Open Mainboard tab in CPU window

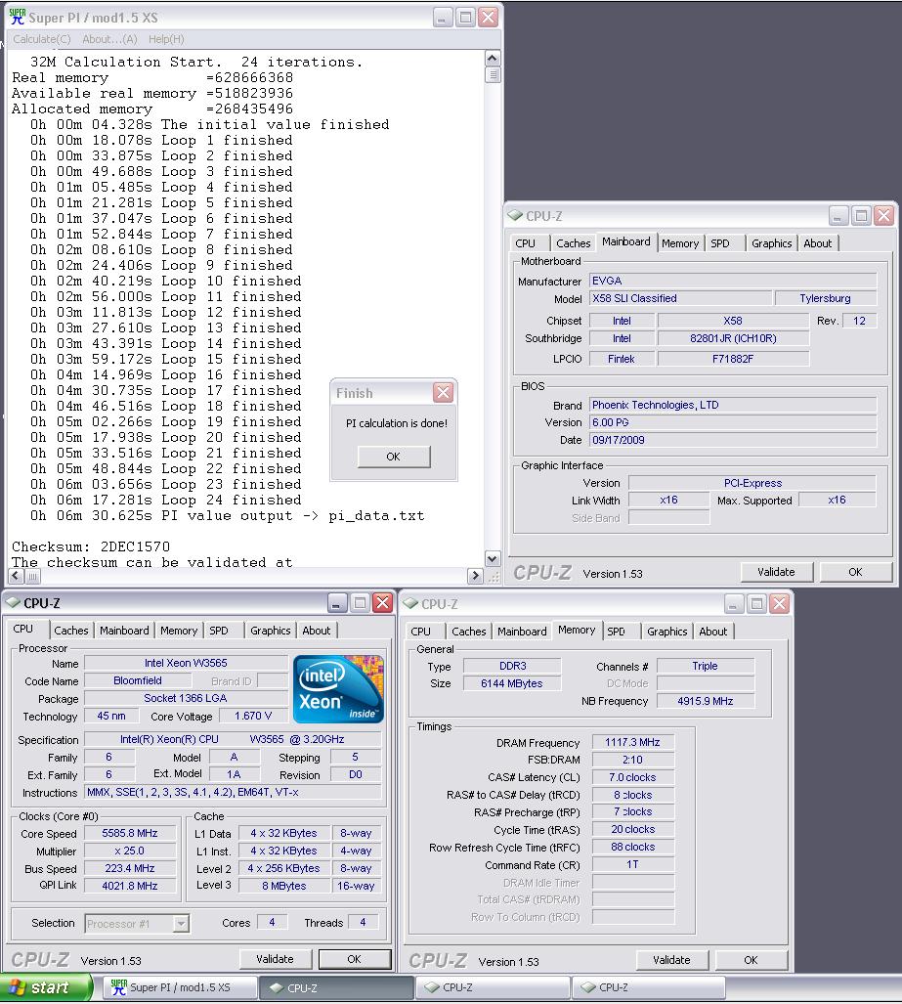click(124, 630)
